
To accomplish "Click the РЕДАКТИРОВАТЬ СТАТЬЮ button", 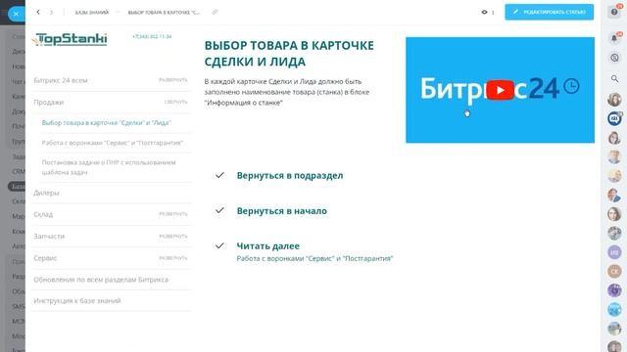I will (x=549, y=12).
